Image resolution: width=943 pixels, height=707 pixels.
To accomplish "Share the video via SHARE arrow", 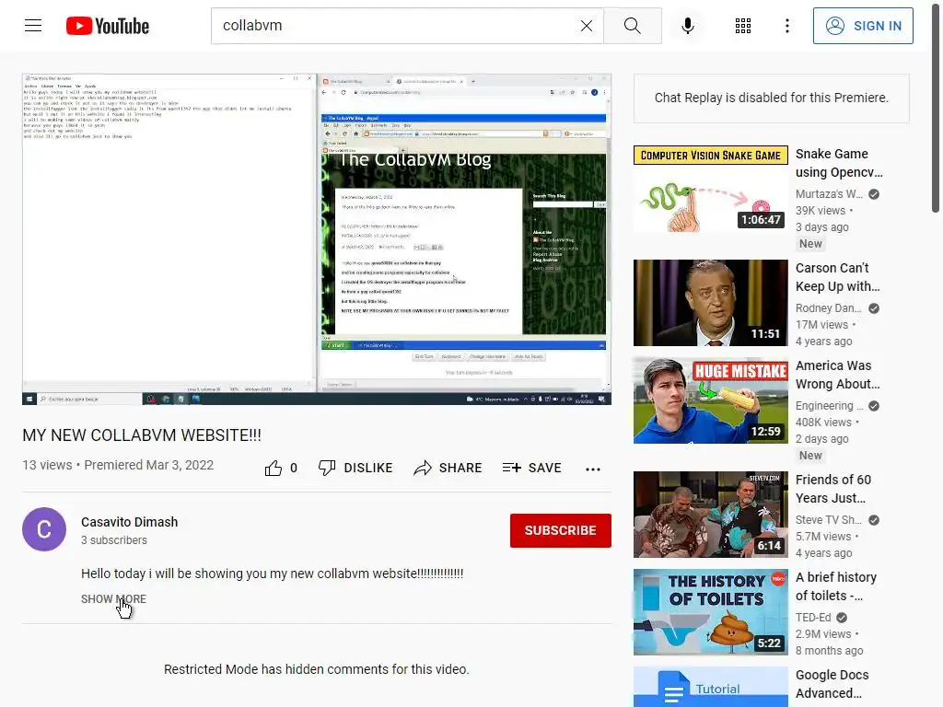I will [x=448, y=468].
